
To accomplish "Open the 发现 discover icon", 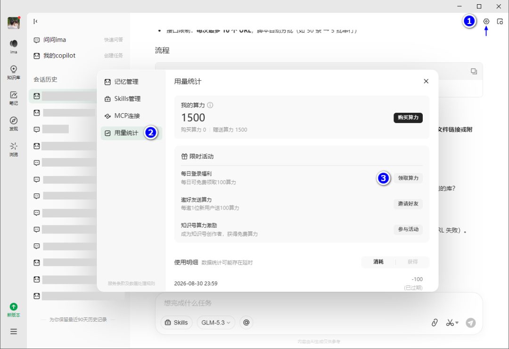I will (x=13, y=124).
